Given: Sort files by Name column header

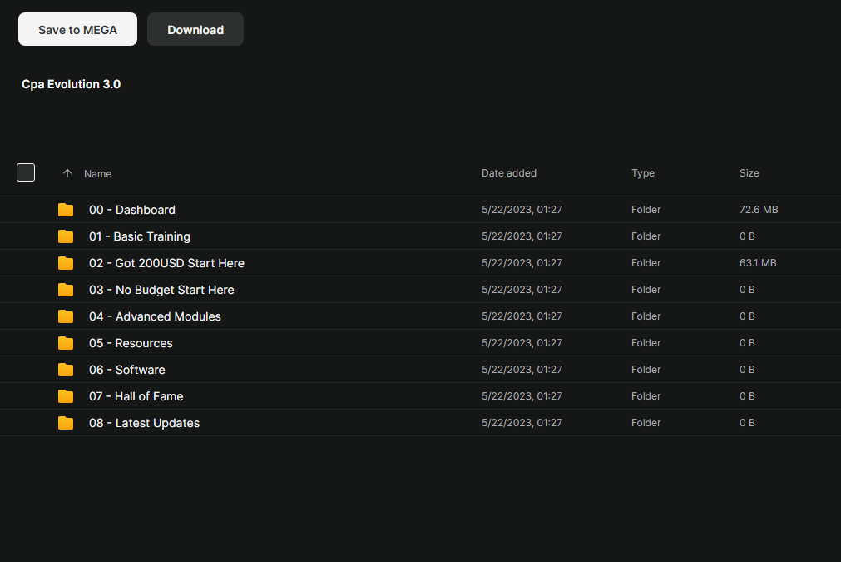Looking at the screenshot, I should click(x=98, y=174).
